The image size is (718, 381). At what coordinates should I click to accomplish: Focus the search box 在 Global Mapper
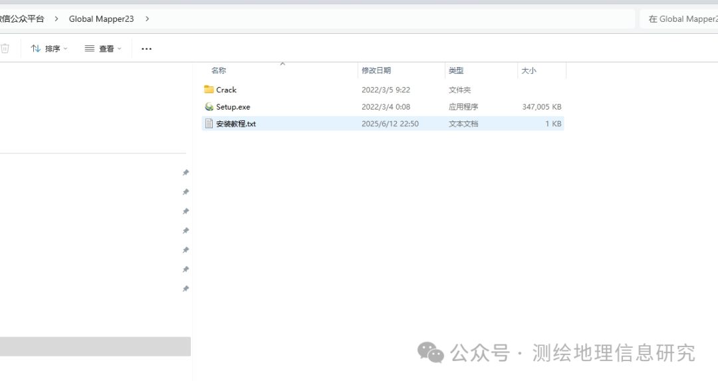[x=679, y=19]
